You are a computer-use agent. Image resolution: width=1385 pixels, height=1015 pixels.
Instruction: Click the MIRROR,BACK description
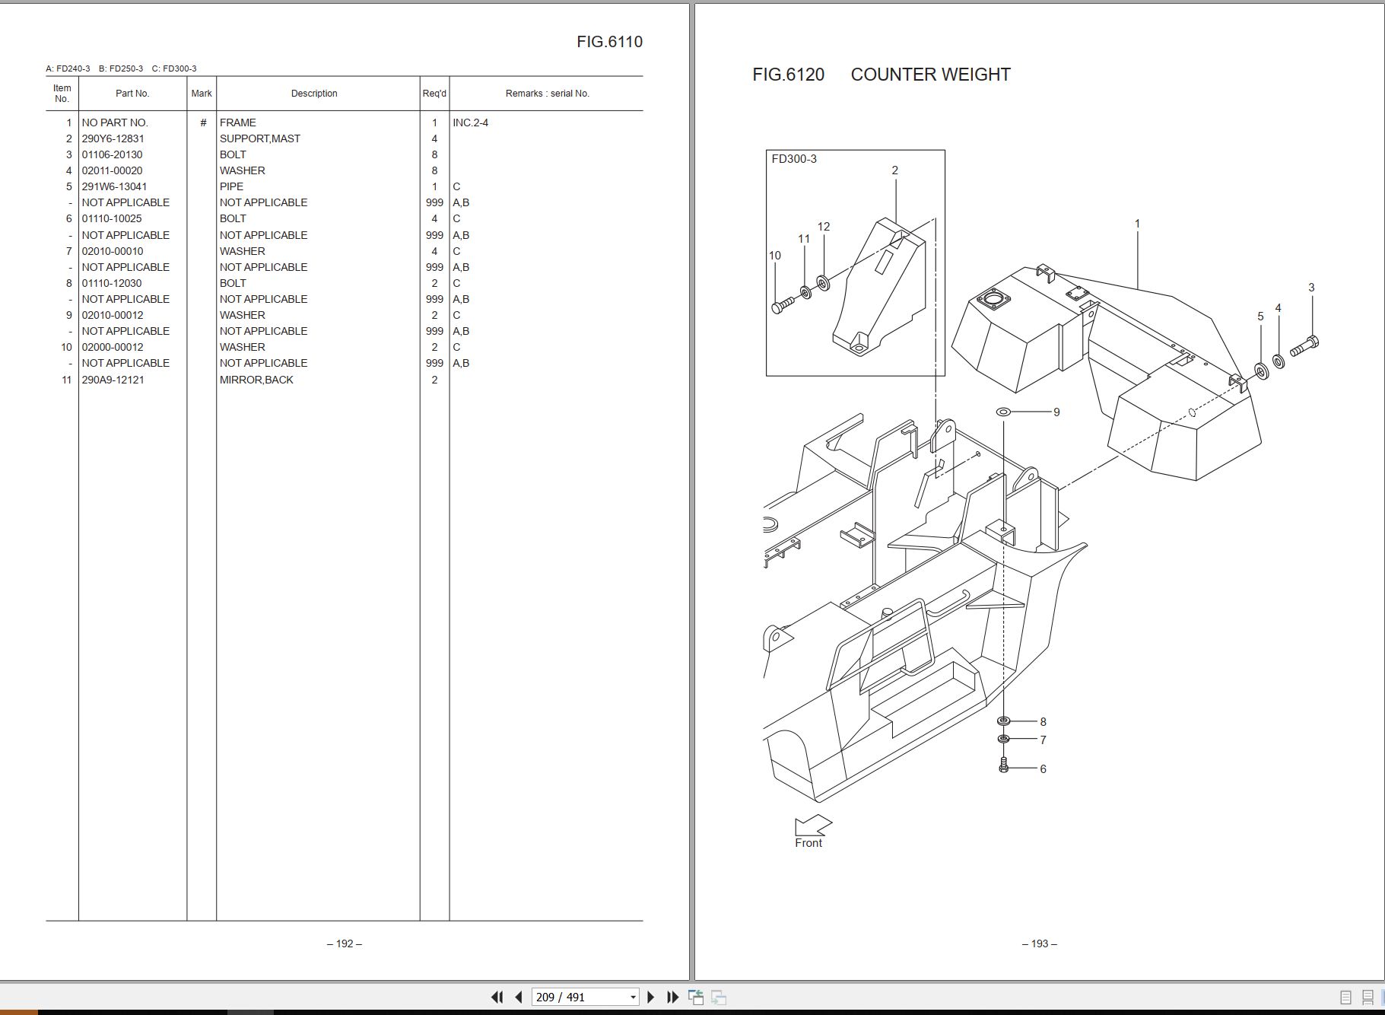click(256, 380)
